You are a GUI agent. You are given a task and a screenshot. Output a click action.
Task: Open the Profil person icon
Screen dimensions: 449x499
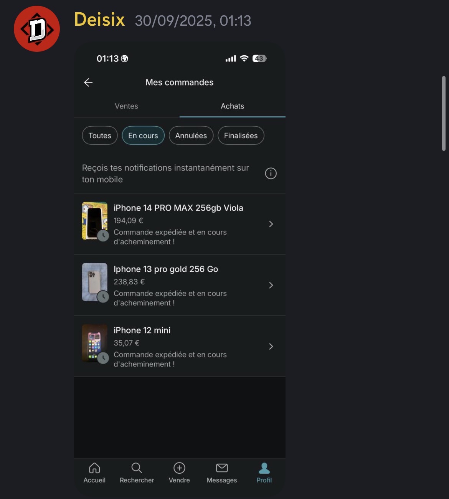click(x=264, y=468)
